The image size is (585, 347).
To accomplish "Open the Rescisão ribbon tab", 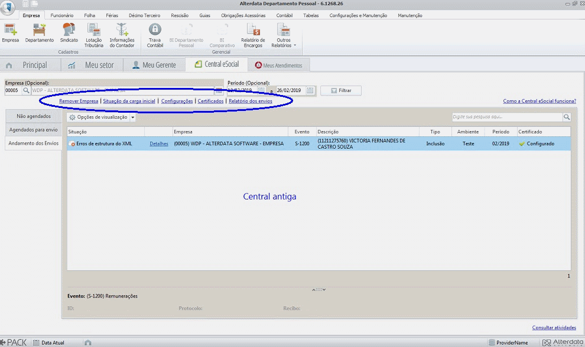I will click(180, 15).
